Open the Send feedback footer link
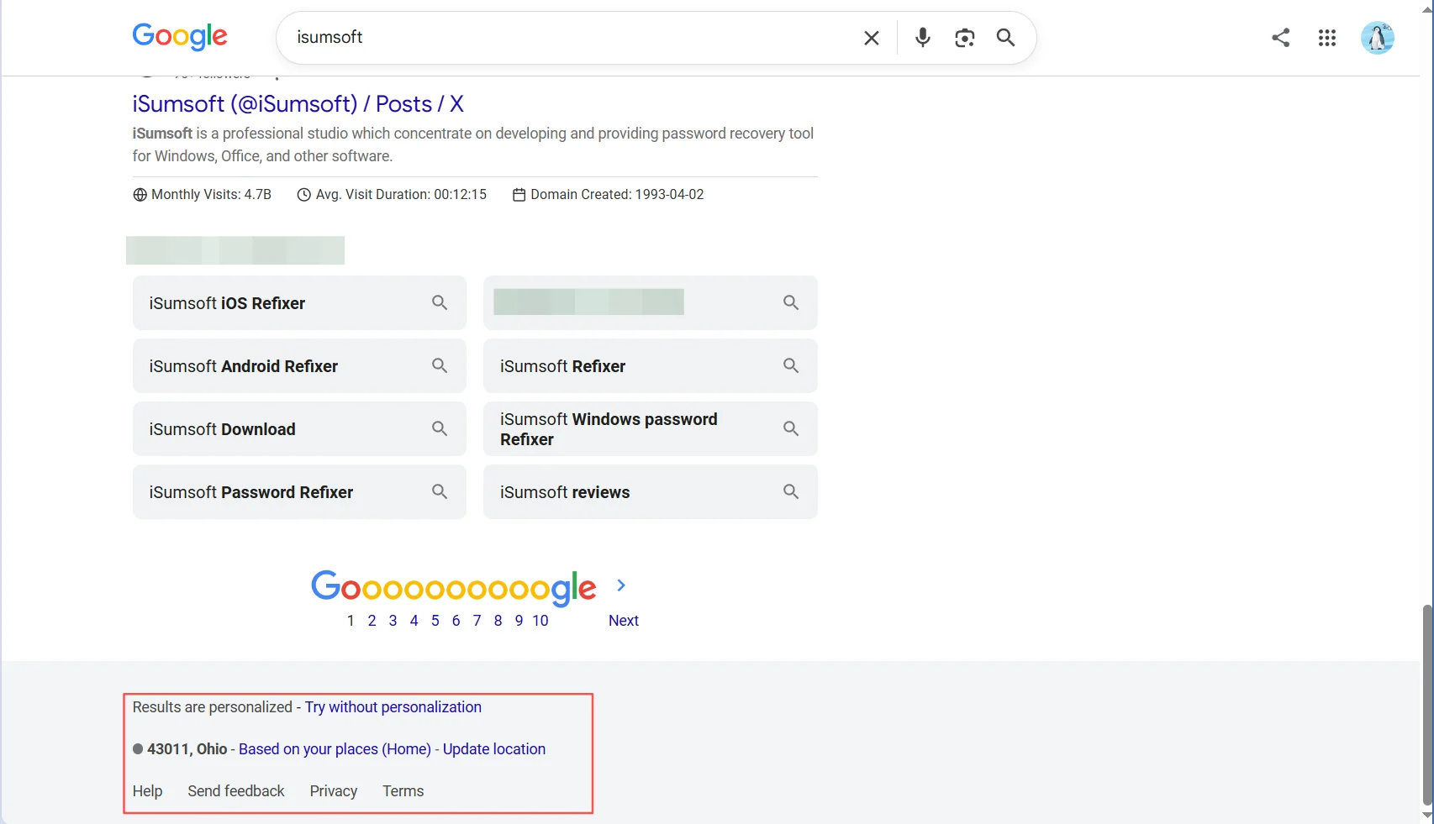The image size is (1434, 824). click(x=236, y=791)
